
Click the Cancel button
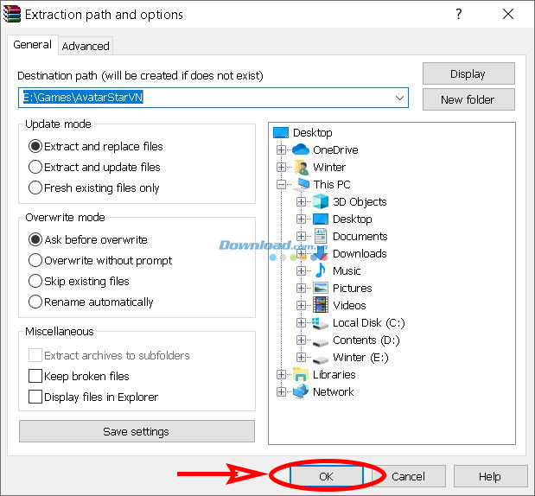click(409, 476)
